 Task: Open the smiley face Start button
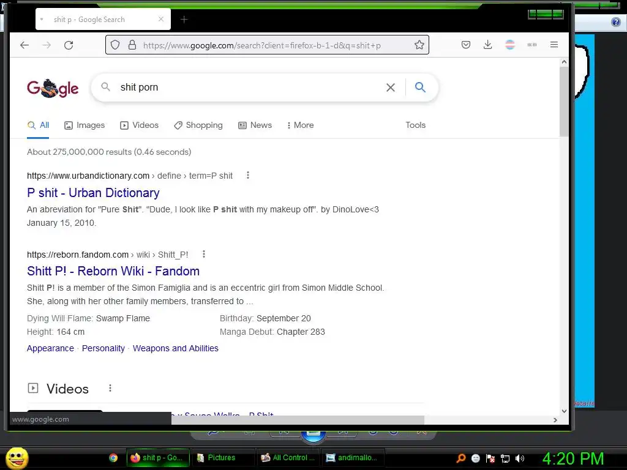click(17, 458)
